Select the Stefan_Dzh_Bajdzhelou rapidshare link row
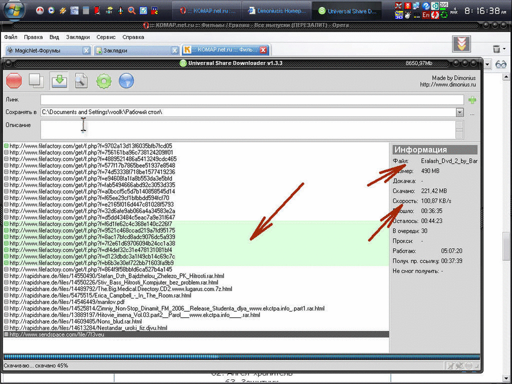Screen dimensions: 512x384 [x=196, y=276]
